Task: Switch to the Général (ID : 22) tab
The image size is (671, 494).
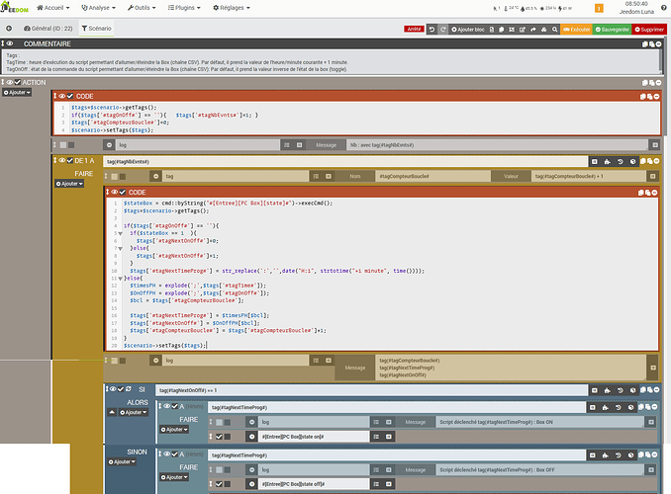Action: [x=48, y=29]
